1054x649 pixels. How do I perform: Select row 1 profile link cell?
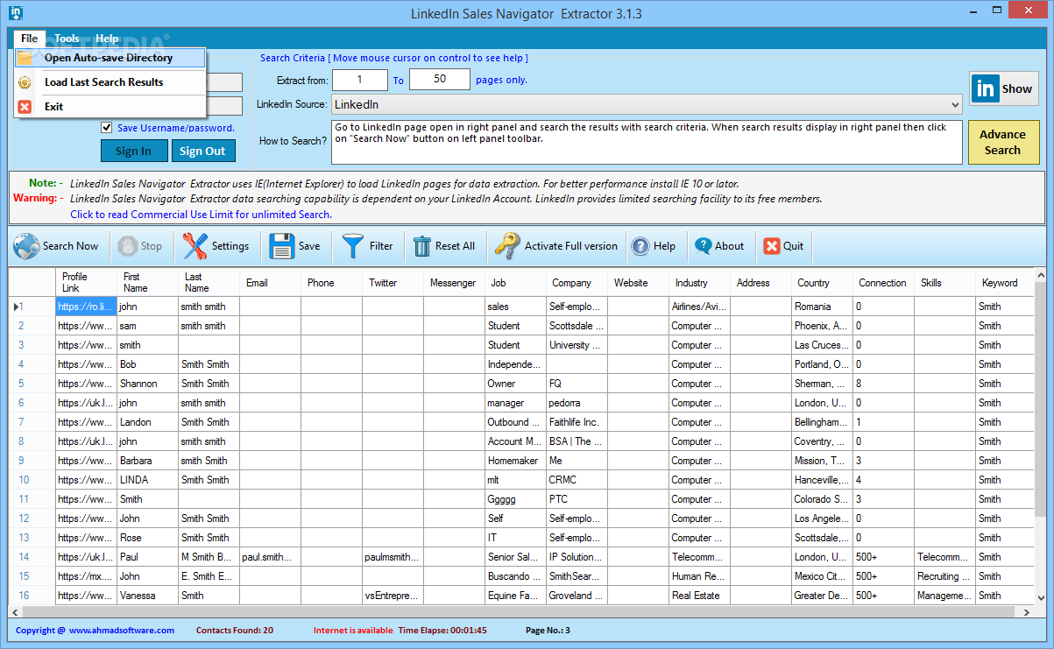click(87, 307)
